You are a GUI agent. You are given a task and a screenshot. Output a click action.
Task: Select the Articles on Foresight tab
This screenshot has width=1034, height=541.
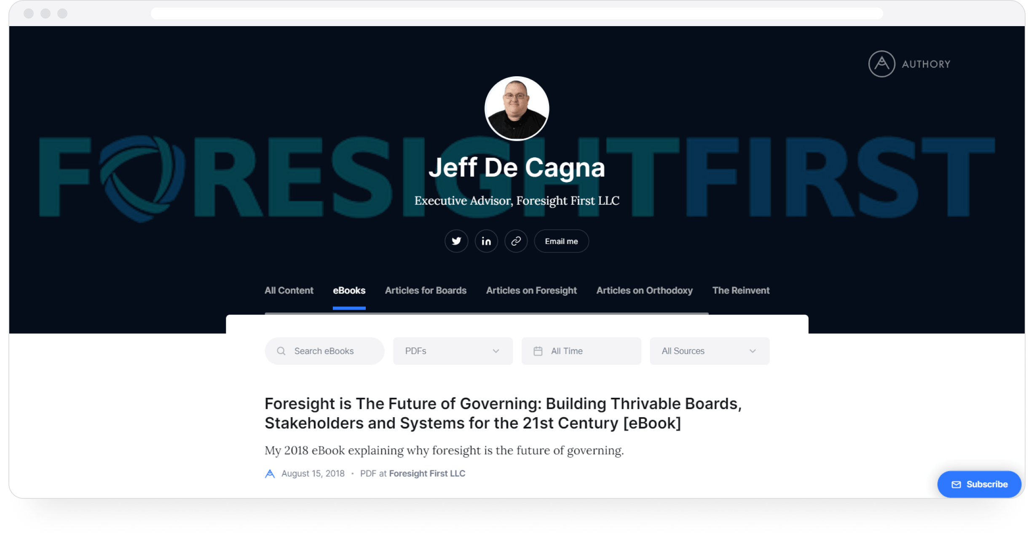click(x=533, y=290)
